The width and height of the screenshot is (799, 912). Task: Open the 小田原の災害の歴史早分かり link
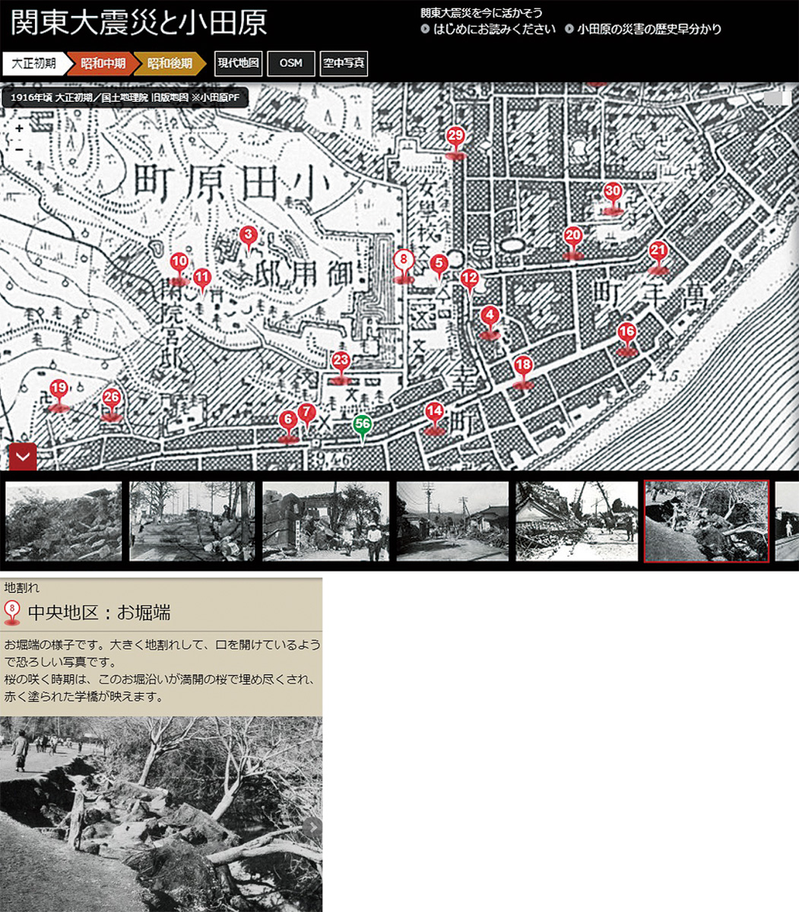648,30
